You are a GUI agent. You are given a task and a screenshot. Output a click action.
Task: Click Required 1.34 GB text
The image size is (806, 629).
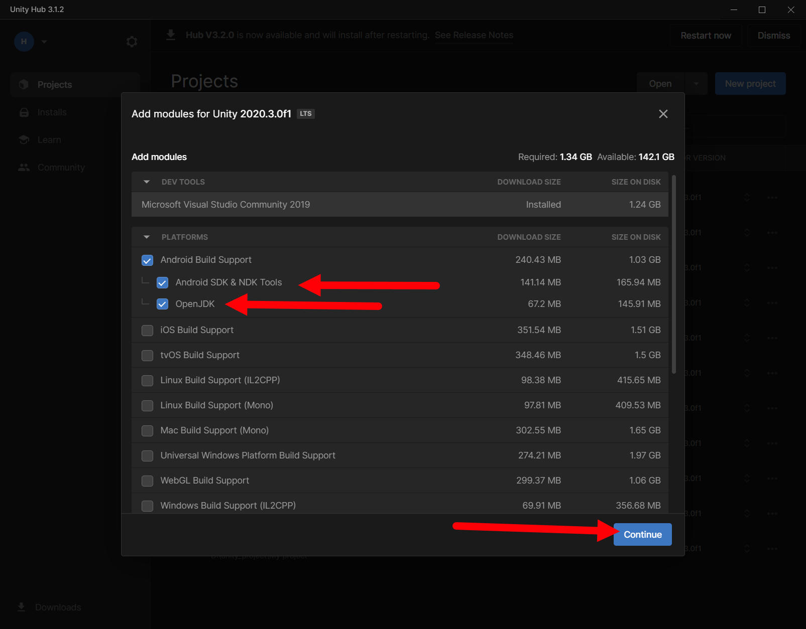555,157
